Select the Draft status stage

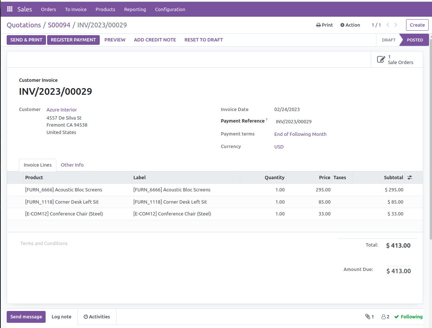coord(388,40)
